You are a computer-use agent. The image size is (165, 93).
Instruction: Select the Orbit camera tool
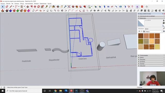click(58, 7)
